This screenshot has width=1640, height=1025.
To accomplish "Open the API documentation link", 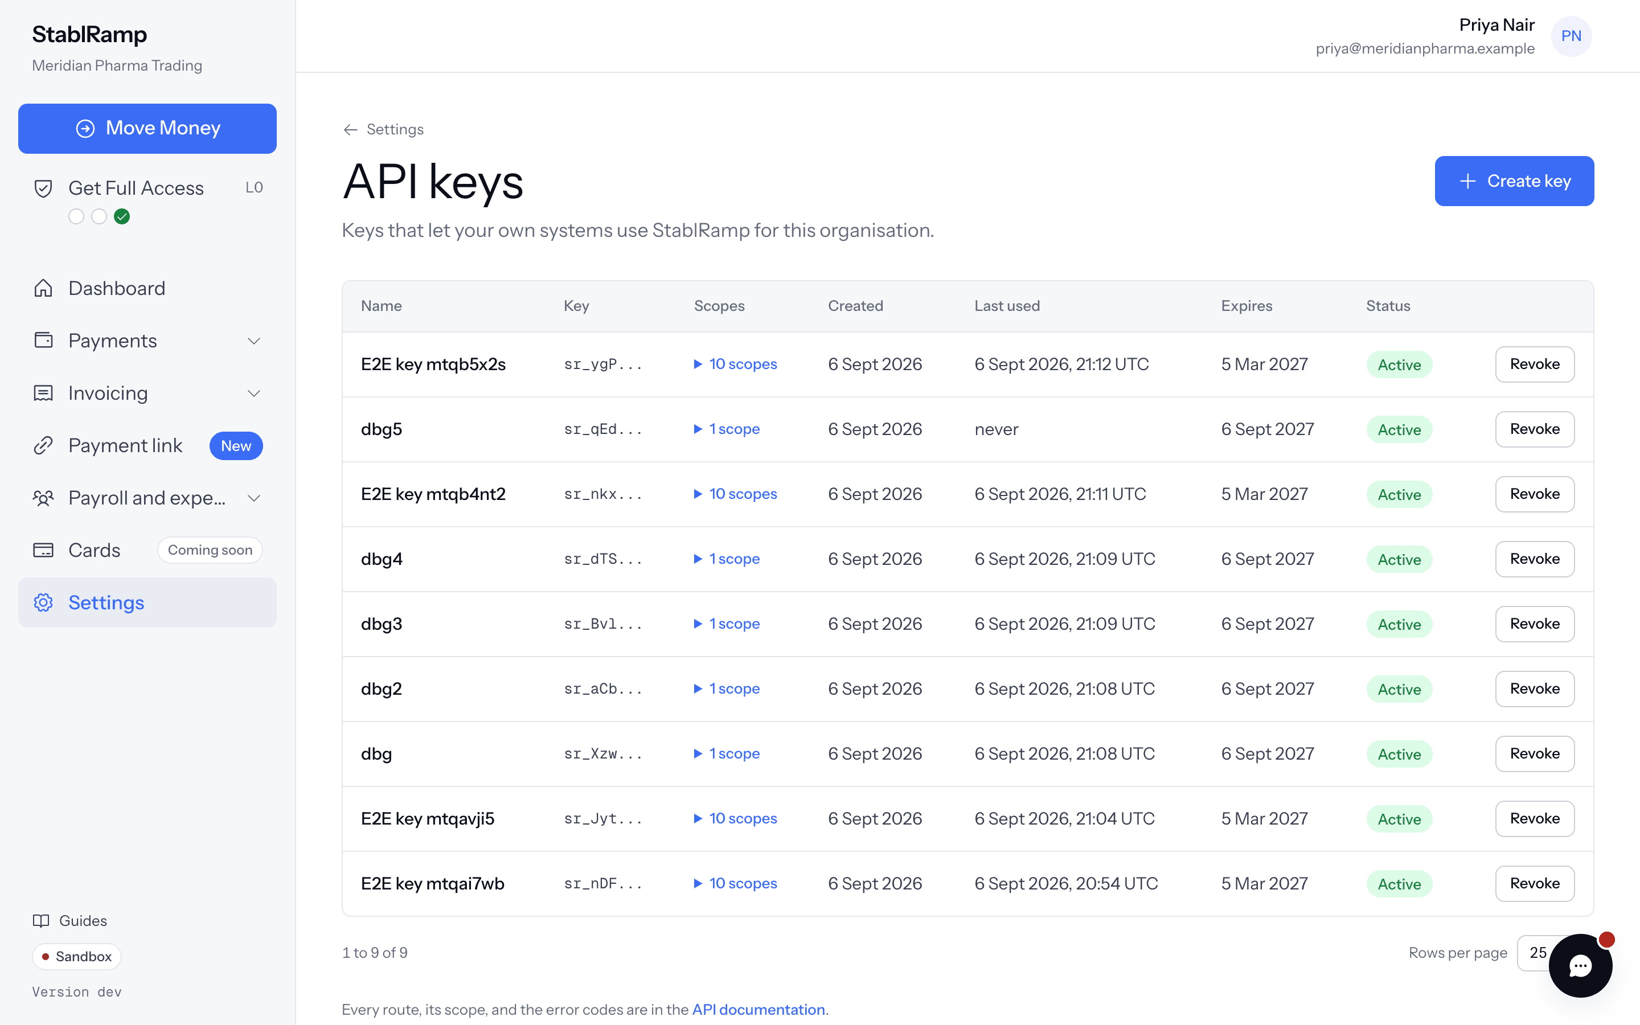I will [758, 1010].
